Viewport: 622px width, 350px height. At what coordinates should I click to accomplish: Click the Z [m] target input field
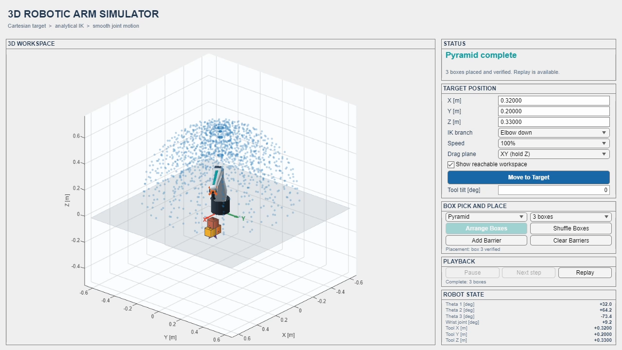click(x=554, y=122)
